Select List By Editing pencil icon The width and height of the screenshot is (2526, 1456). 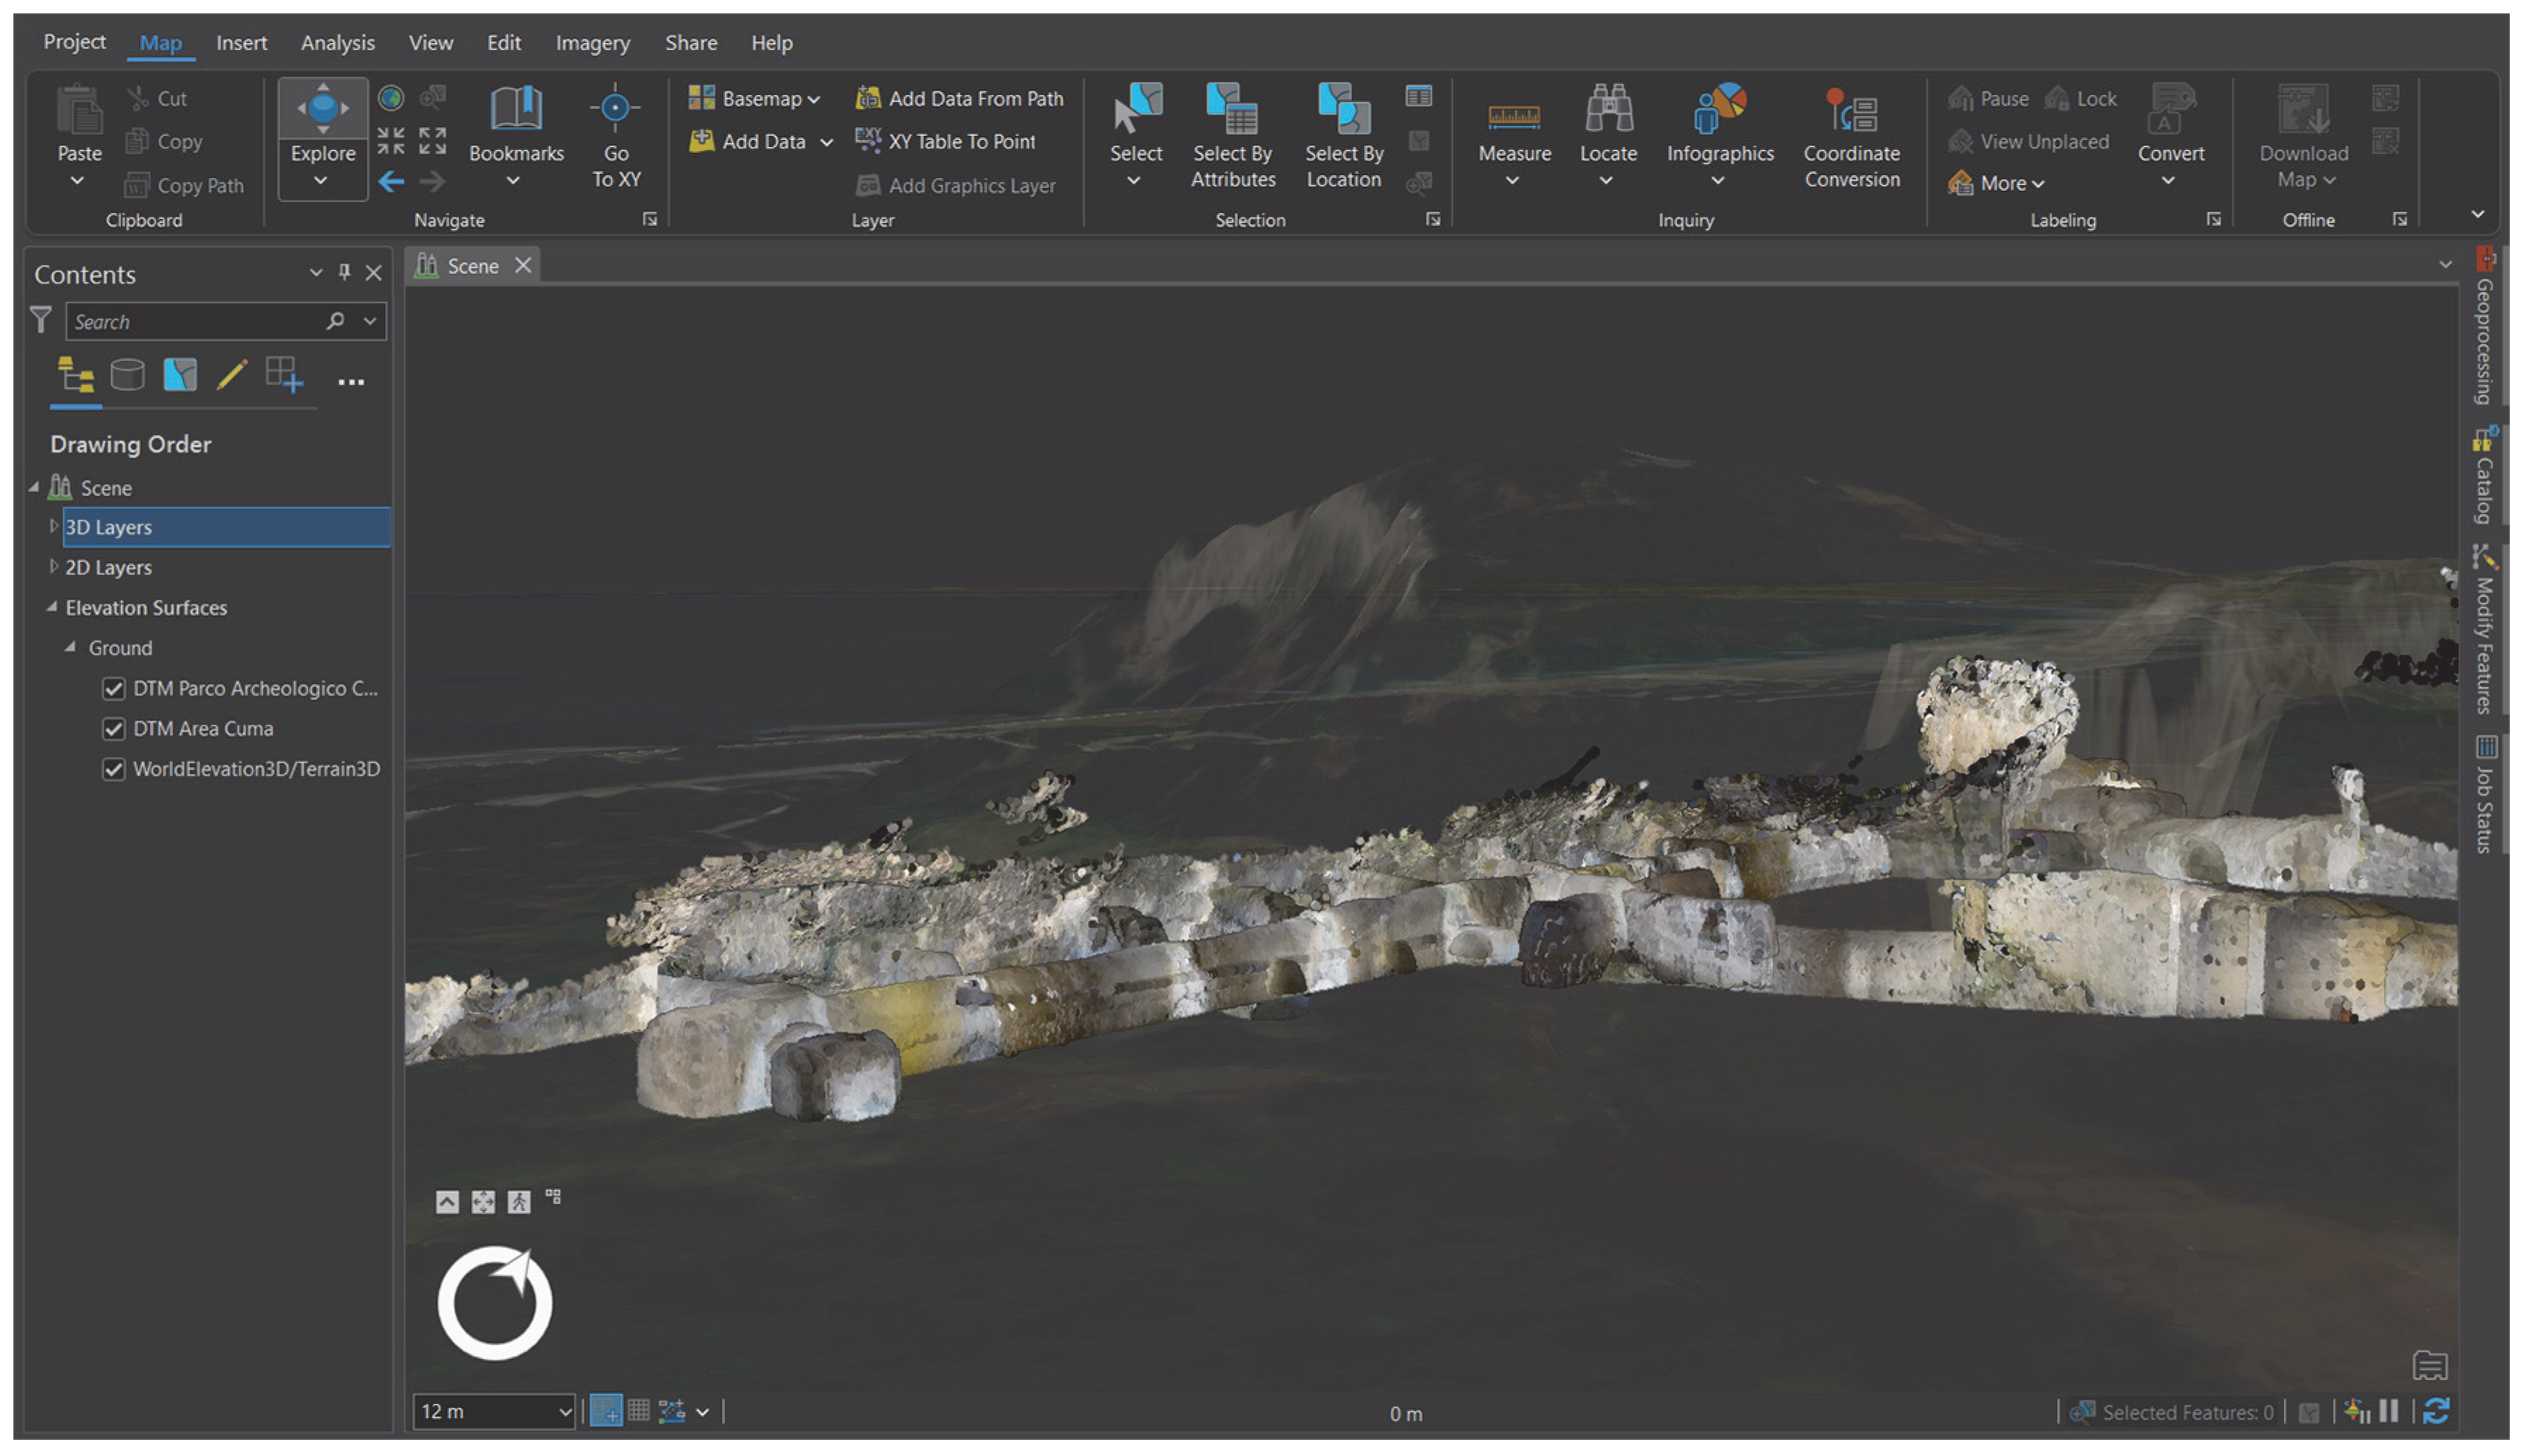point(231,376)
